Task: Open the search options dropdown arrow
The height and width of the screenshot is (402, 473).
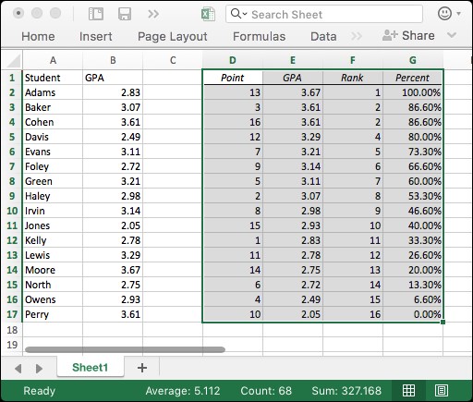Action: click(245, 14)
